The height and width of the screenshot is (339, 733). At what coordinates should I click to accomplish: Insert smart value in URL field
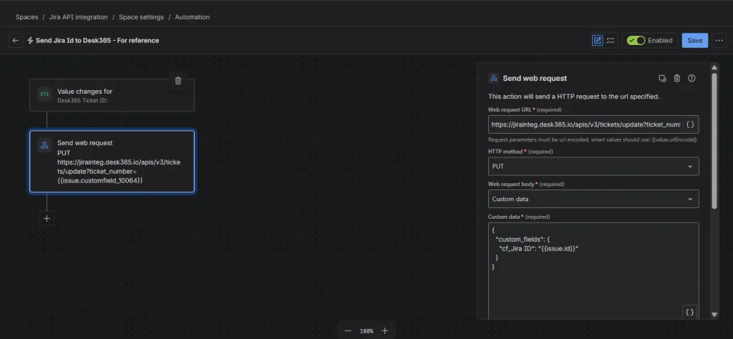pos(691,124)
